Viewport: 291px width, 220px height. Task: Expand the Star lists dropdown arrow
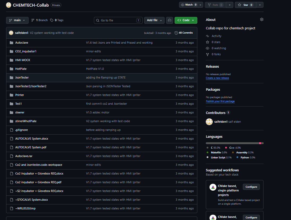point(260,5)
